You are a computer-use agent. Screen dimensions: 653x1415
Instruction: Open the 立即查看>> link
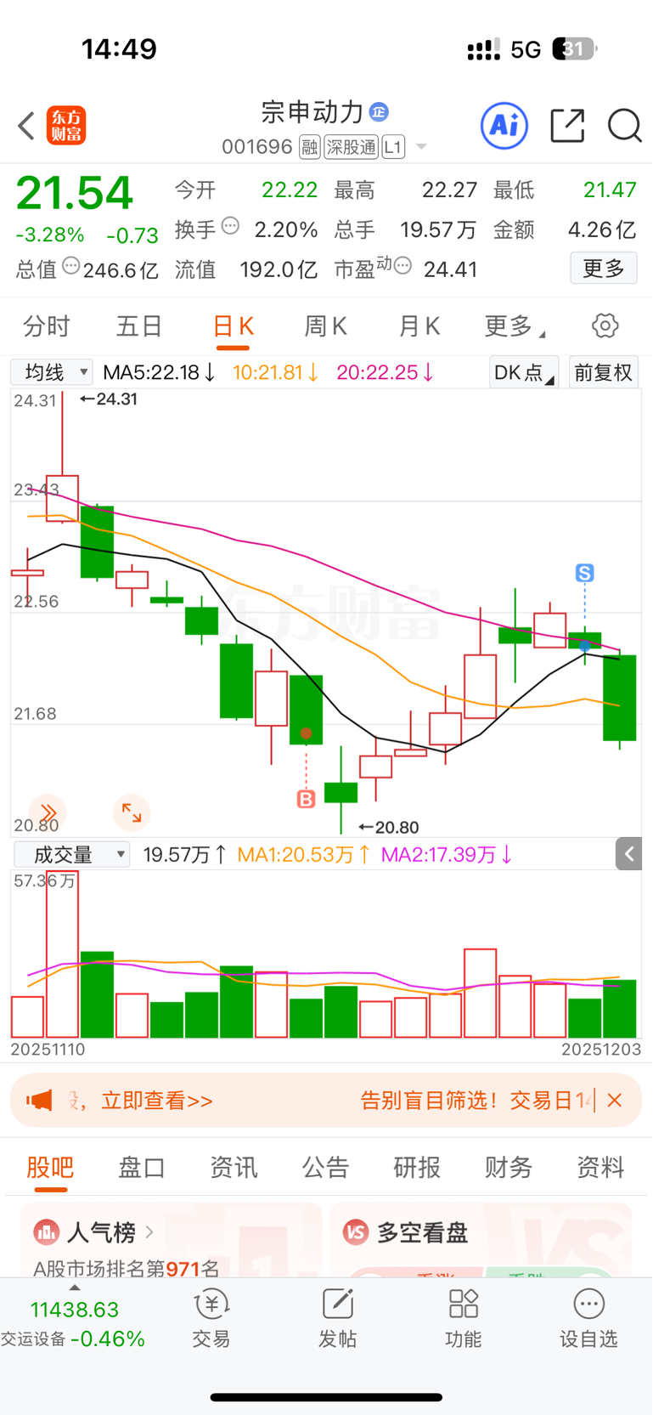pos(157,1101)
